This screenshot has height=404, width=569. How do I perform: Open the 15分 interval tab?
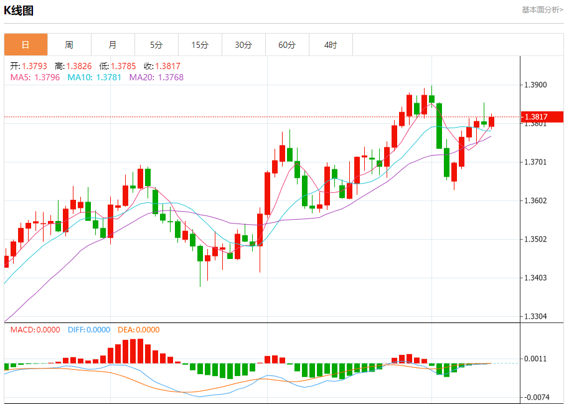click(200, 45)
